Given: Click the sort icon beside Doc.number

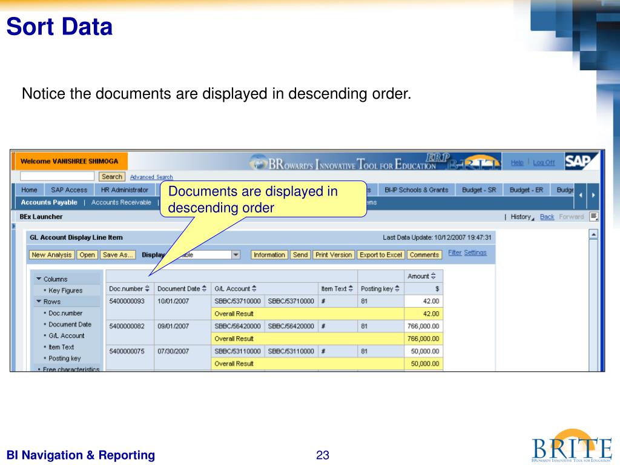Looking at the screenshot, I should 147,289.
